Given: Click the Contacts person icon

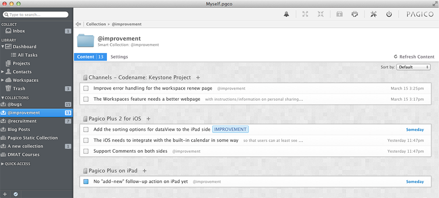Looking at the screenshot, I should click(x=9, y=72).
